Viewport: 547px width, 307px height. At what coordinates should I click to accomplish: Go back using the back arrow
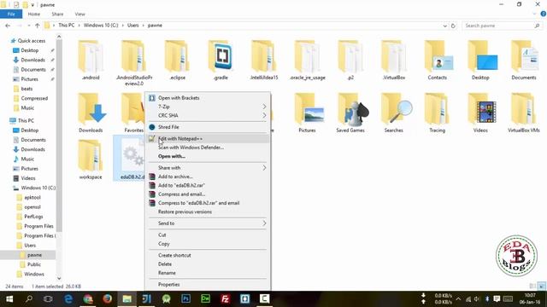point(8,26)
